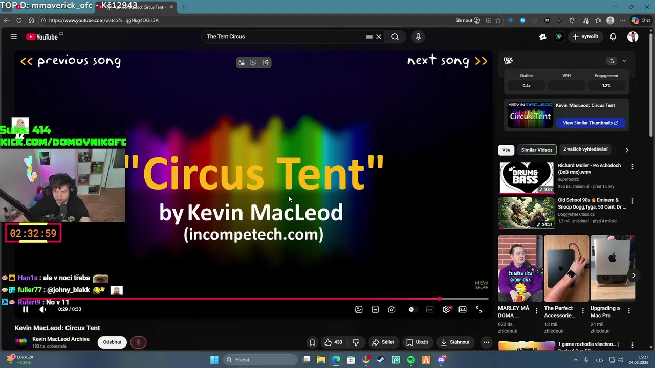Jump to previous song overlay link

click(x=71, y=61)
